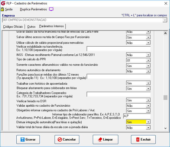Screen dimensions: 170x147
Task: Open Obrigatório informar categoria Pró-Labores dropdown
Action: pos(148,111)
